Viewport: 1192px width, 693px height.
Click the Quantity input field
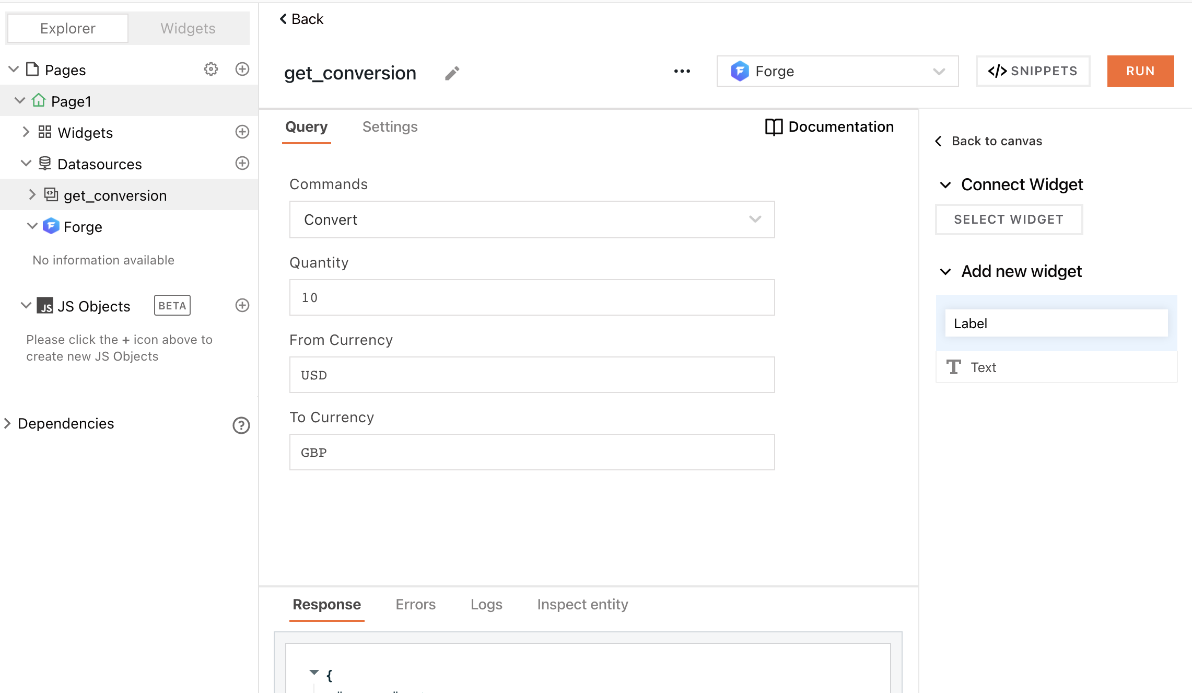click(532, 297)
